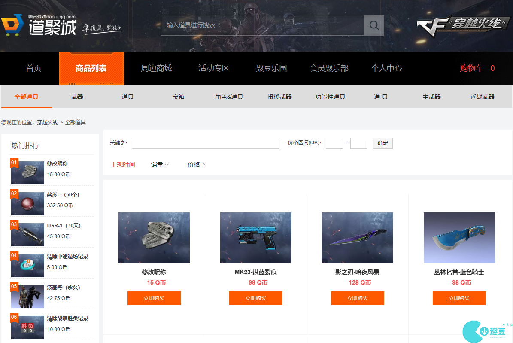Screen dimensions: 513x343
Task: Open the 修改昵称 product title
Action: 154,272
